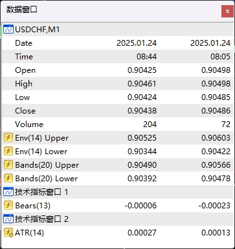This screenshot has width=235, height=249.
Task: Click the window icon beside 技术指标窗口 1
Action: point(8,192)
